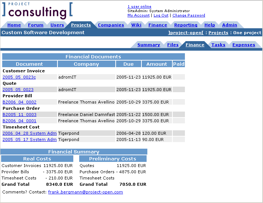
Task: Open the Expenses sub-tab
Action: pyautogui.click(x=243, y=45)
